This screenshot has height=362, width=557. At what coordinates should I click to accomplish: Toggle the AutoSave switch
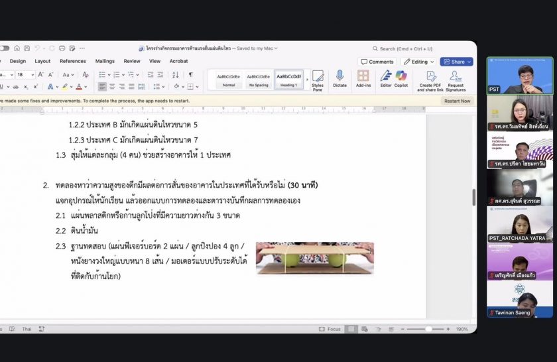pyautogui.click(x=5, y=48)
